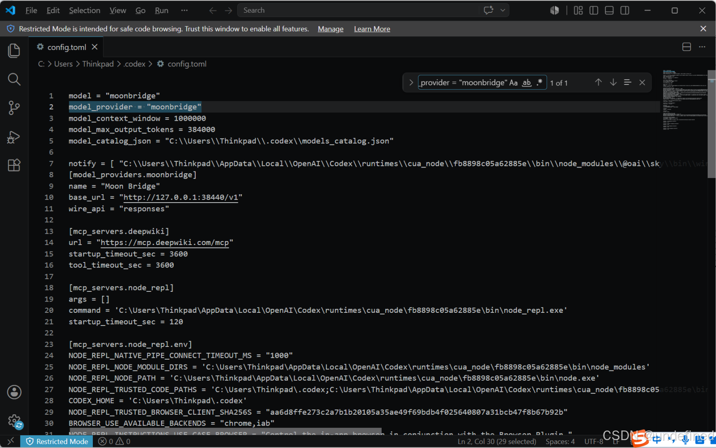Click the Manage link in banner
The width and height of the screenshot is (716, 448).
tap(330, 29)
